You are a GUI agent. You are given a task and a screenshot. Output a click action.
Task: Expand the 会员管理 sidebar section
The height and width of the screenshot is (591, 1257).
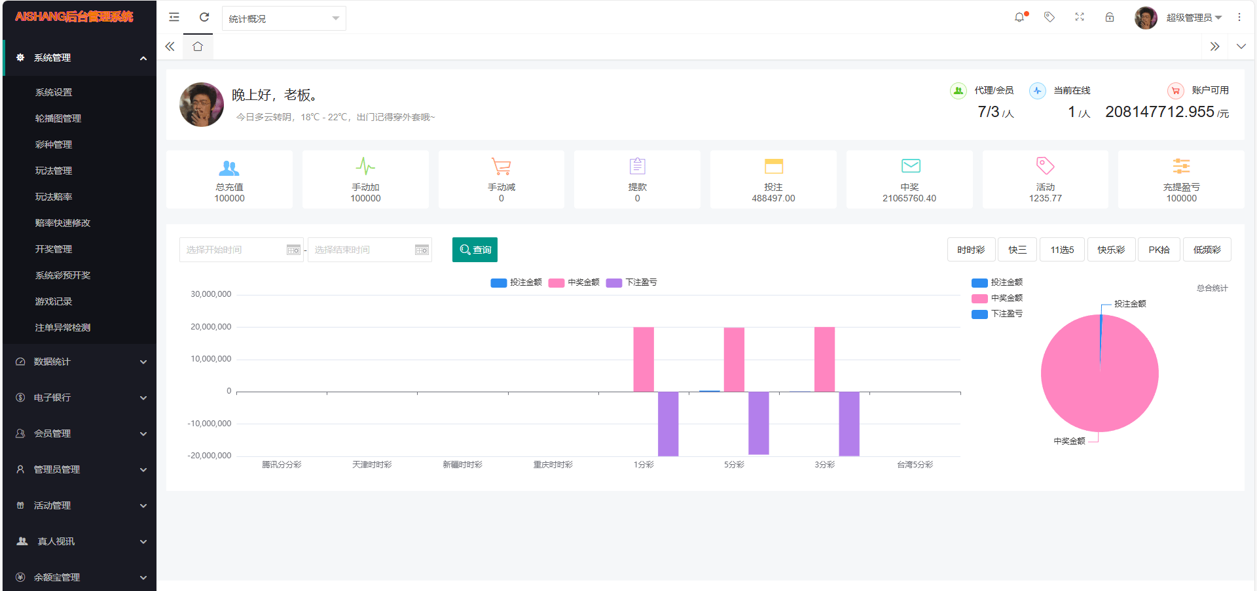(x=79, y=433)
